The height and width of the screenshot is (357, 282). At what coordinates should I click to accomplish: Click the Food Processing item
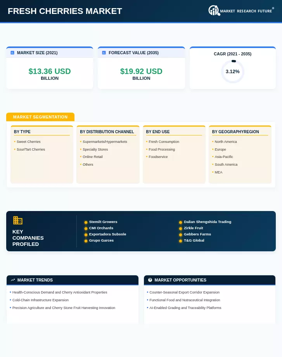[162, 149]
